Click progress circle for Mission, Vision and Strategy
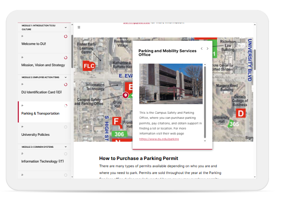This screenshot has width=285, height=202. tap(66, 58)
